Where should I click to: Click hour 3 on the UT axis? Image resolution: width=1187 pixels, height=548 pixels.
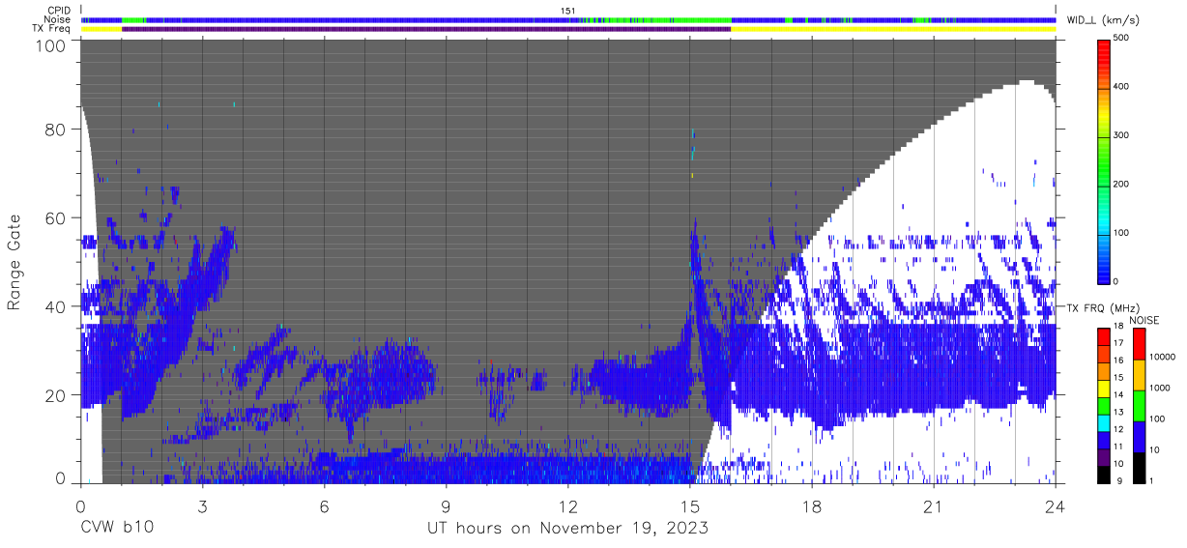[x=202, y=506]
